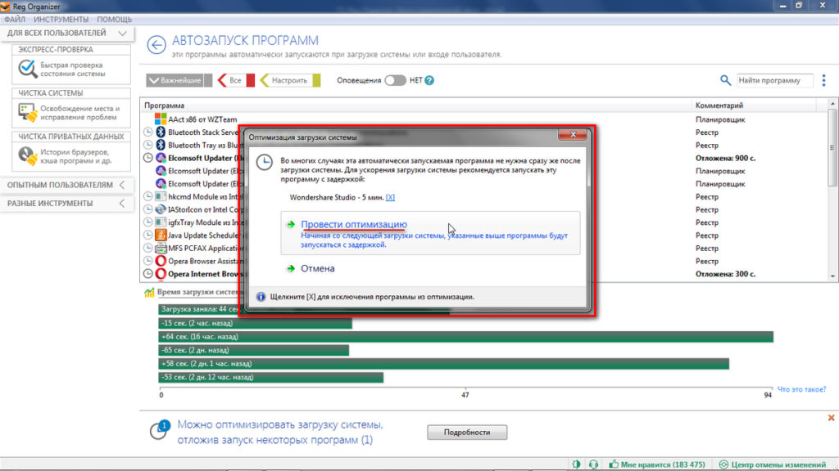Open the What is this link
Image resolution: width=839 pixels, height=471 pixels.
point(801,389)
